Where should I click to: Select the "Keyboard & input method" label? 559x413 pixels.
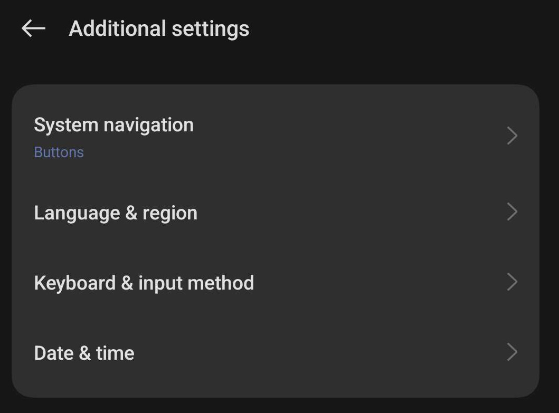[x=144, y=283]
